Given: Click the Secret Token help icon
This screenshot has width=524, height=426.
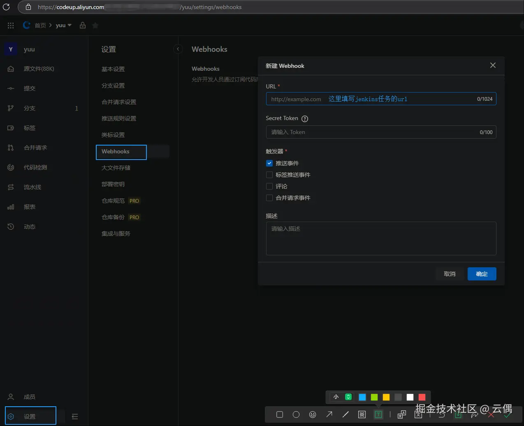Looking at the screenshot, I should click(305, 119).
